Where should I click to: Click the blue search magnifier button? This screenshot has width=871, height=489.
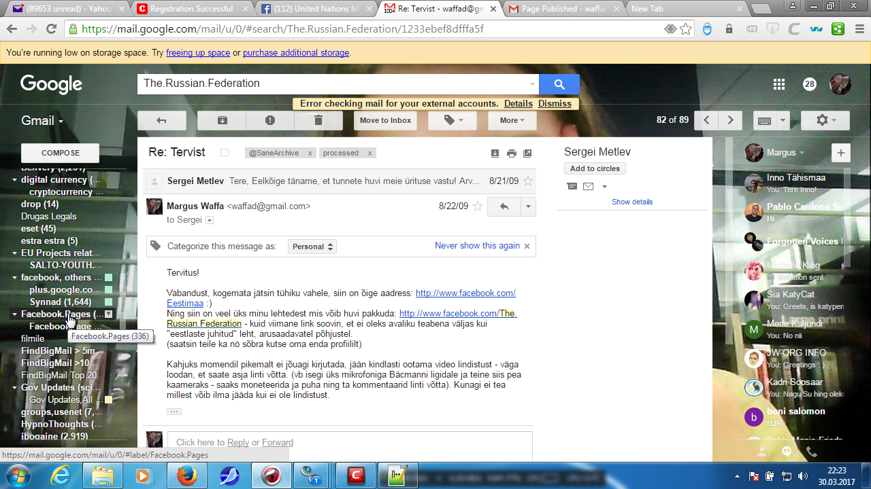click(559, 84)
